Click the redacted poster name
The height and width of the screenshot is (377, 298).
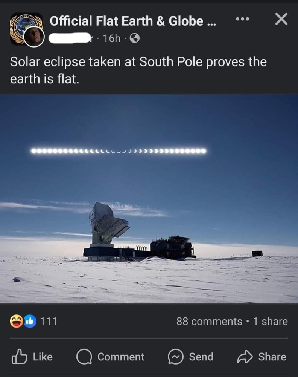(x=70, y=38)
